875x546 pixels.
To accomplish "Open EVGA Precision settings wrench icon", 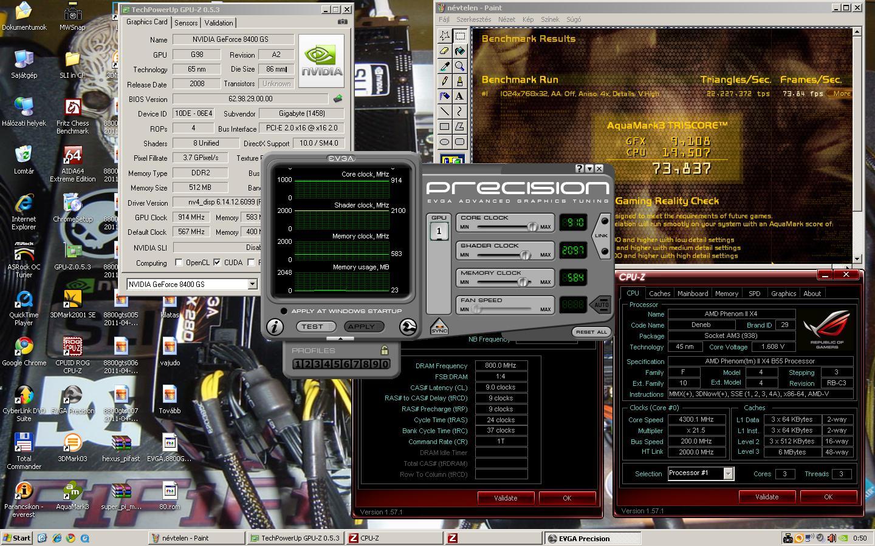I will pyautogui.click(x=408, y=327).
